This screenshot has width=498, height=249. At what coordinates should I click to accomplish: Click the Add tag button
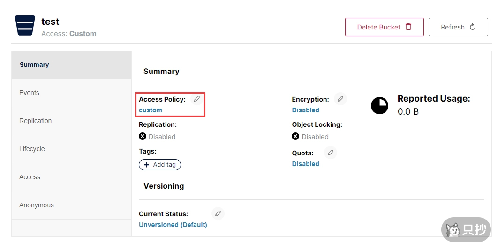click(x=160, y=165)
